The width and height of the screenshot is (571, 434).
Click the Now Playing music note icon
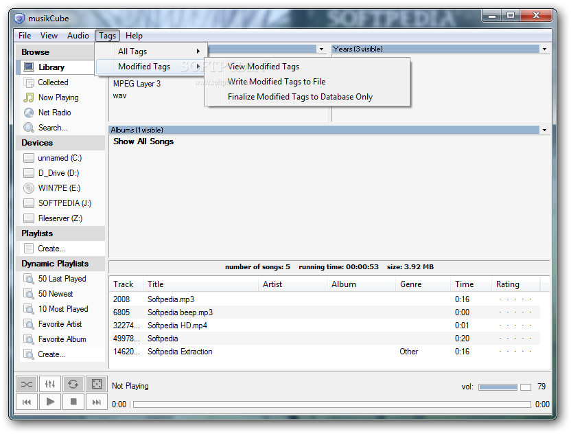point(28,98)
